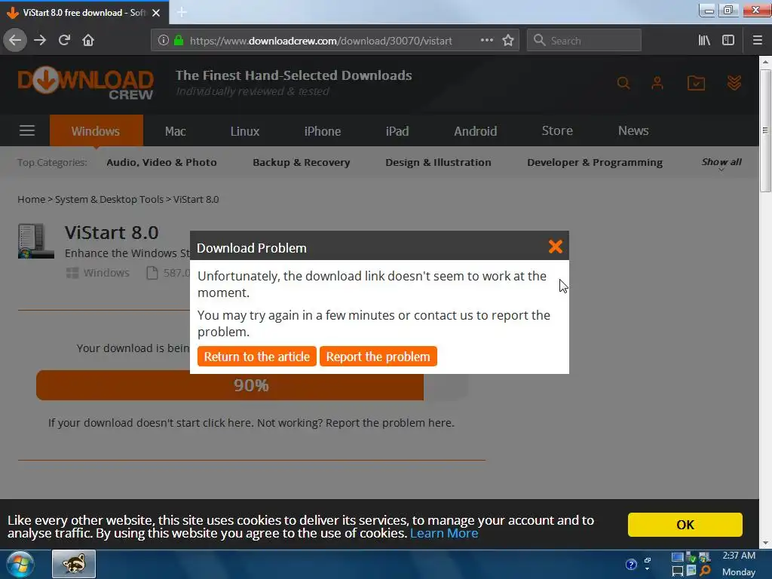Open Backup & Recovery category
The image size is (772, 579).
point(302,162)
